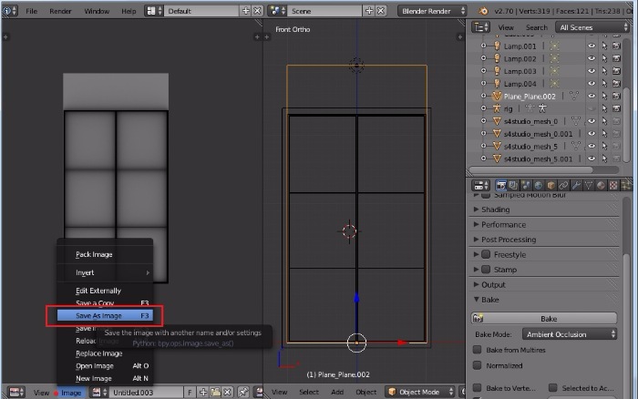Delete the Default screen layout
Screen dimensions: 638x399
coord(257,11)
